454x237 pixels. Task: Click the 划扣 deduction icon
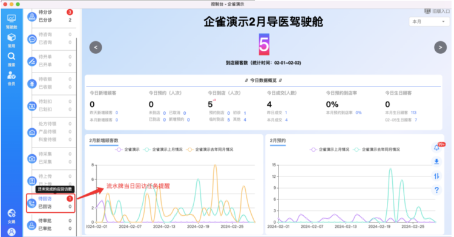coord(32,106)
